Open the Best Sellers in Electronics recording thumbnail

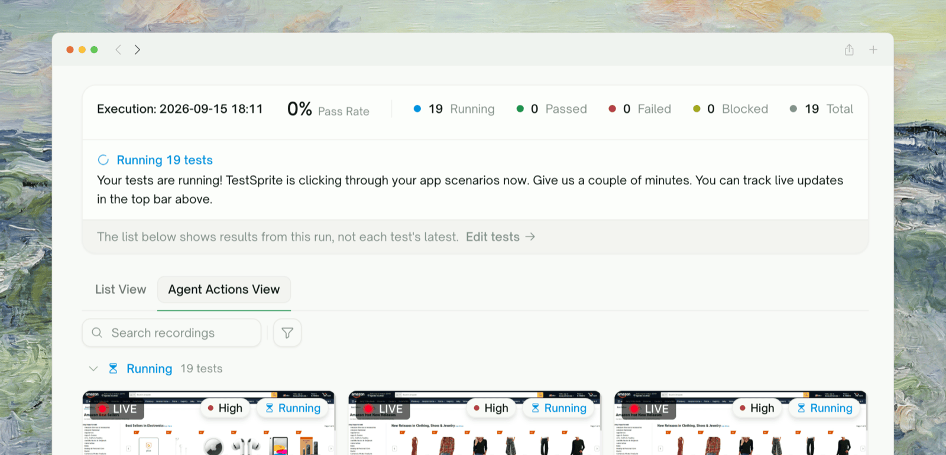pyautogui.click(x=209, y=423)
